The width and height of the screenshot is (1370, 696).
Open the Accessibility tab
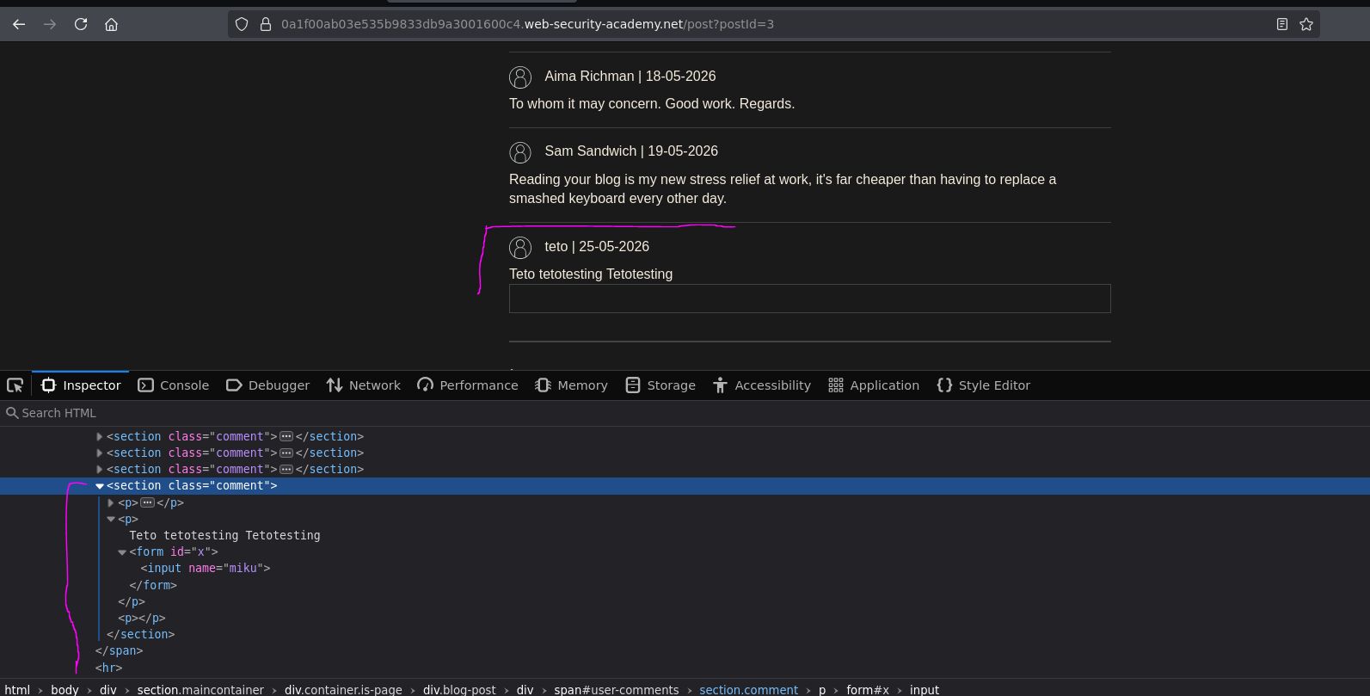pyautogui.click(x=762, y=385)
